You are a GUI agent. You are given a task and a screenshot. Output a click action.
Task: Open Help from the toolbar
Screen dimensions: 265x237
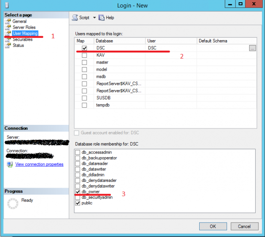point(102,18)
